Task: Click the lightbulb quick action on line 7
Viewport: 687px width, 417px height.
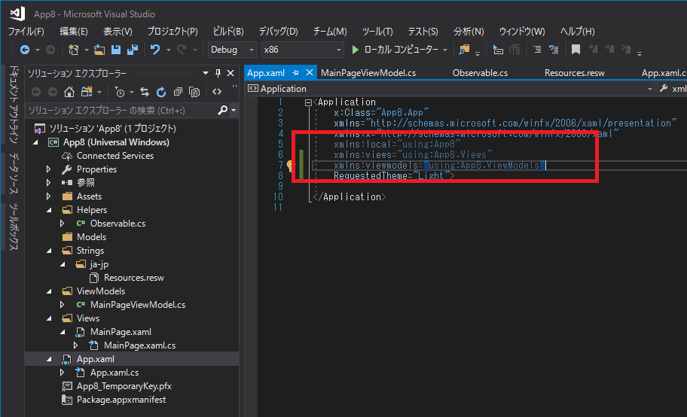Action: (x=290, y=166)
